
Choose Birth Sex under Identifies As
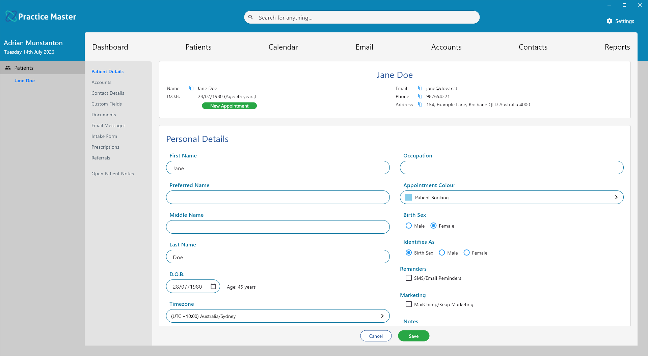pyautogui.click(x=409, y=253)
